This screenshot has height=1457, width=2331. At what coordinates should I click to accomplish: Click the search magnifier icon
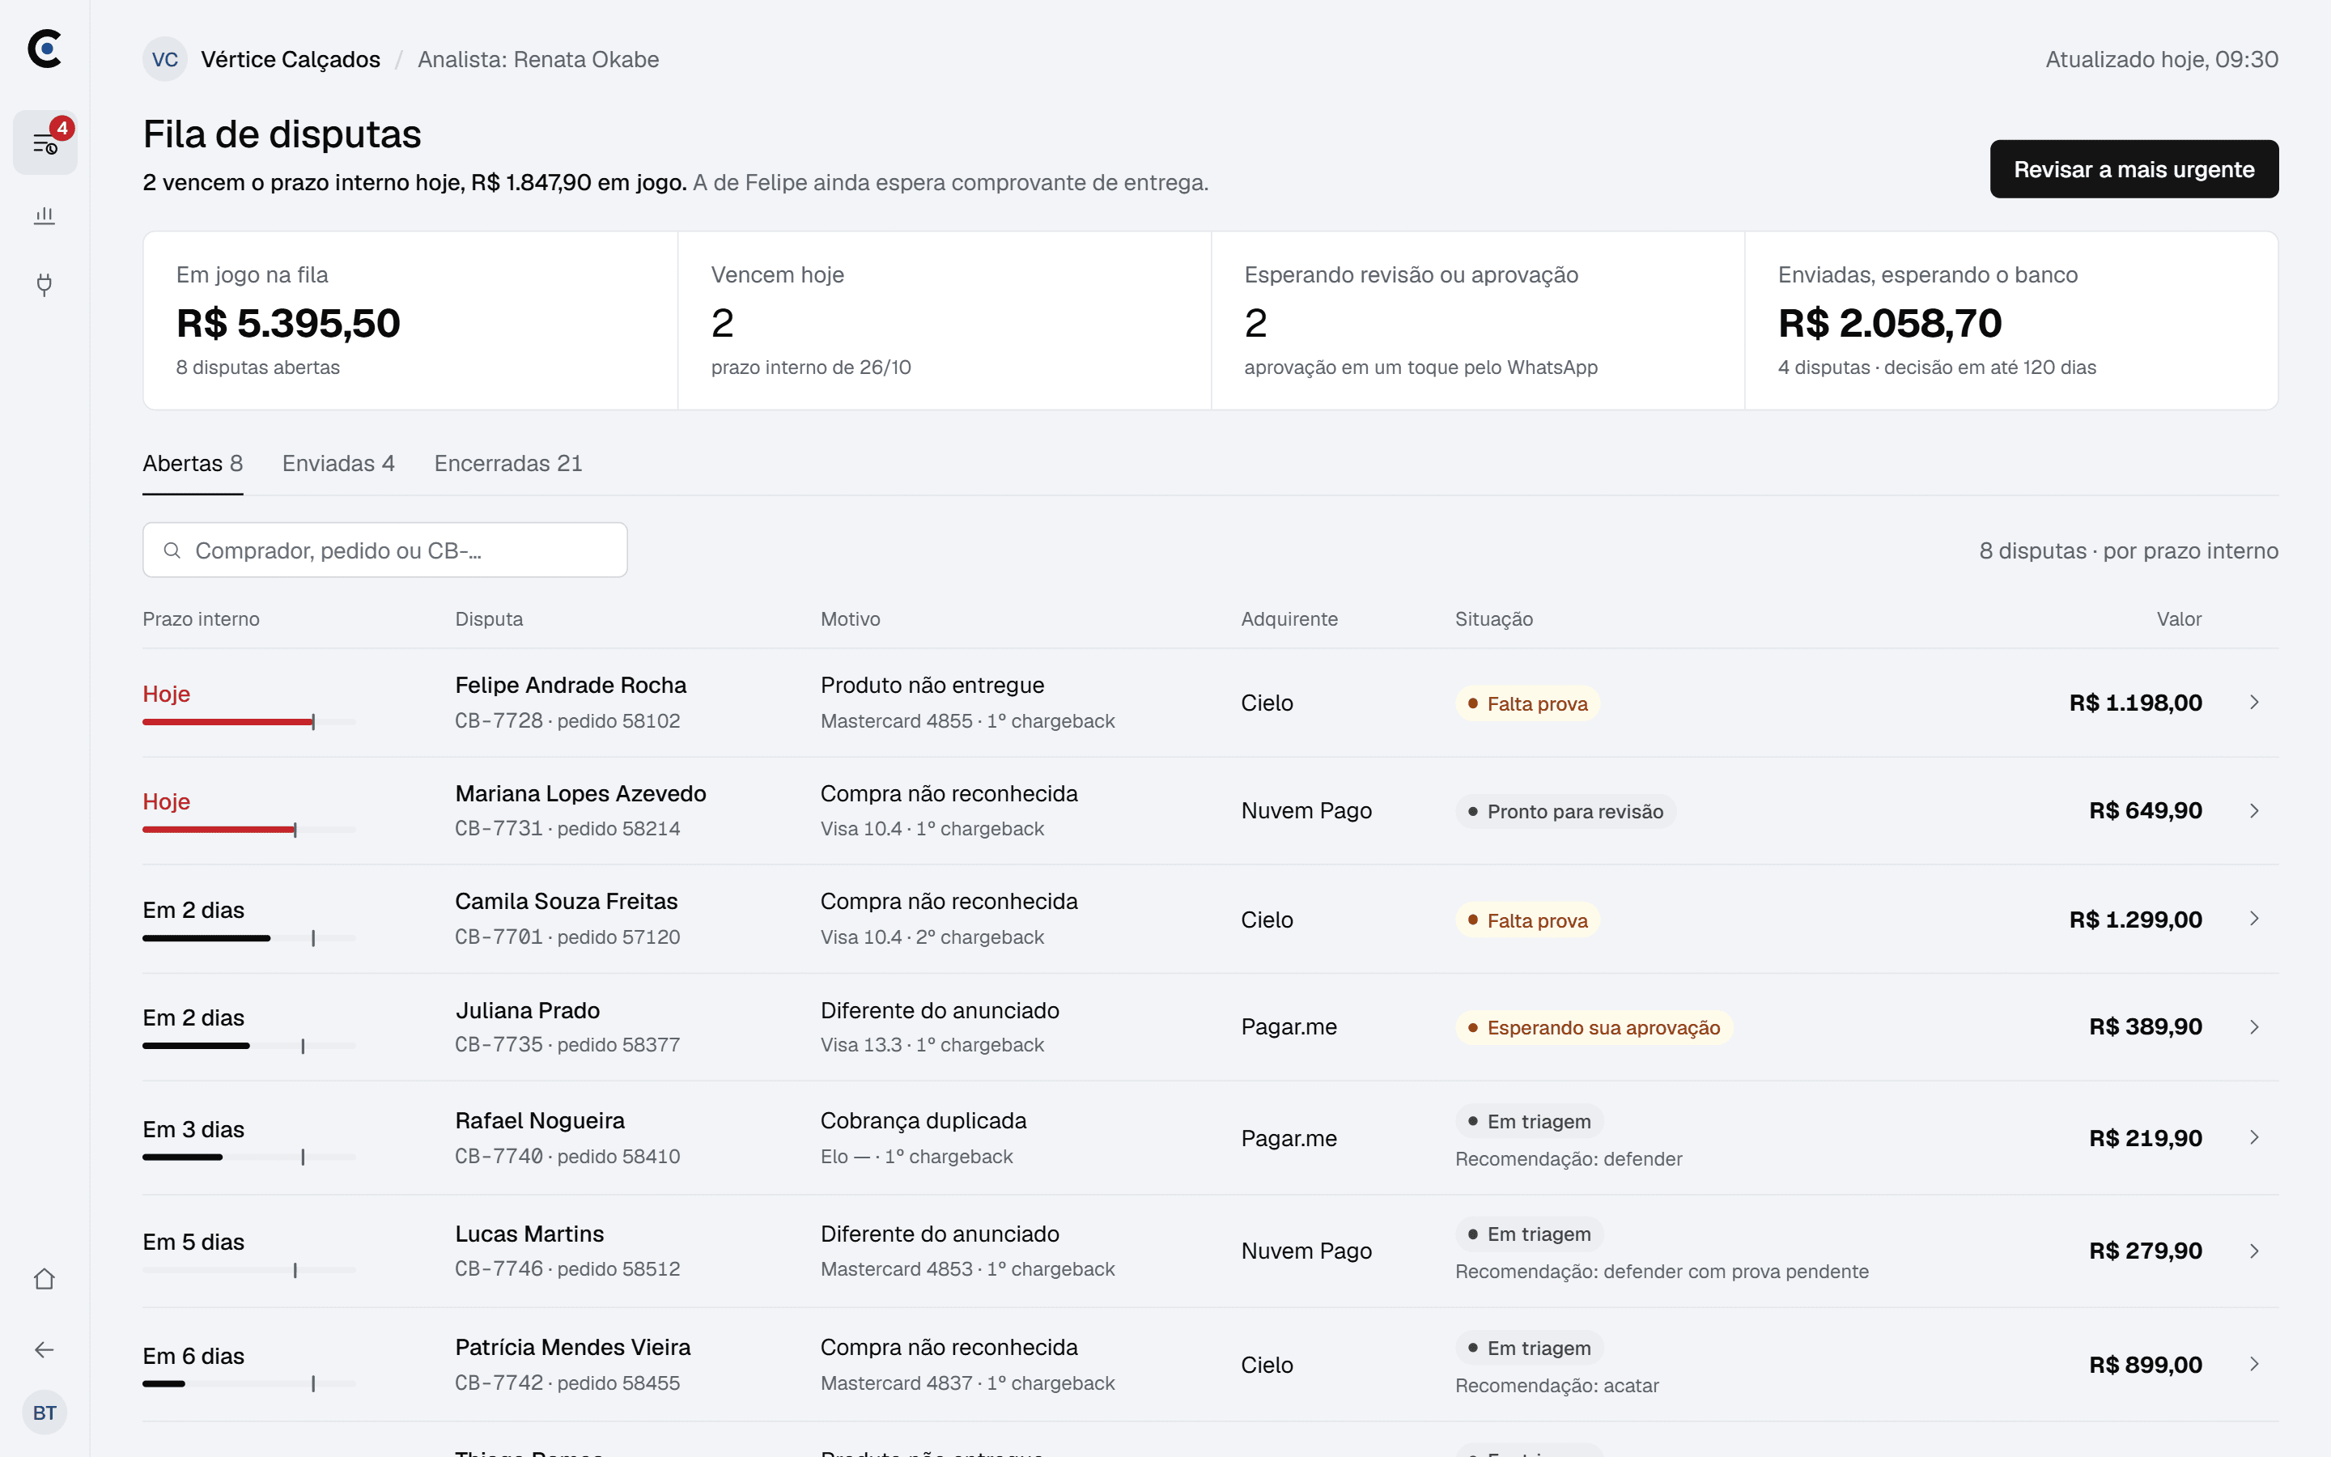tap(172, 550)
